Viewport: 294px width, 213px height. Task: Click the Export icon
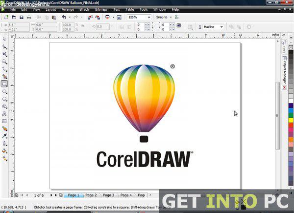[x=98, y=17]
